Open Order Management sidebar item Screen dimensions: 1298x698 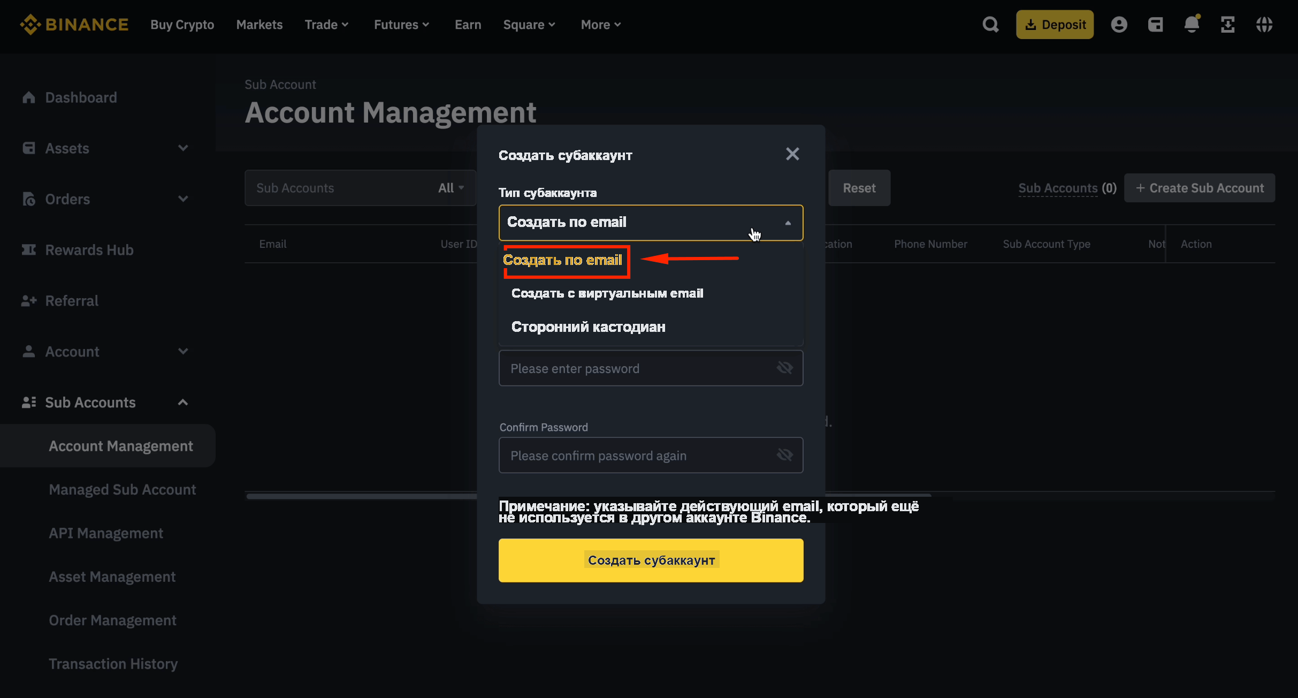tap(113, 620)
